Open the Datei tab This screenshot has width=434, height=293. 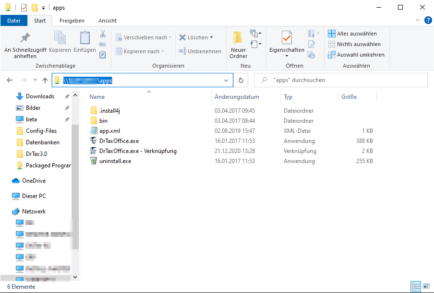(x=14, y=21)
